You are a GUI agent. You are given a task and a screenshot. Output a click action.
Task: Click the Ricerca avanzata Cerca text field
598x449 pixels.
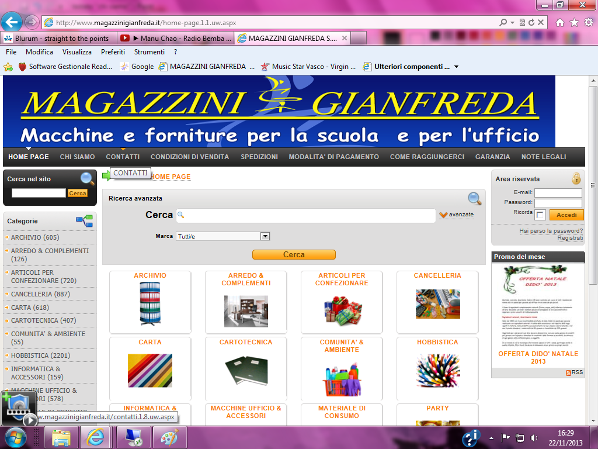coord(306,215)
